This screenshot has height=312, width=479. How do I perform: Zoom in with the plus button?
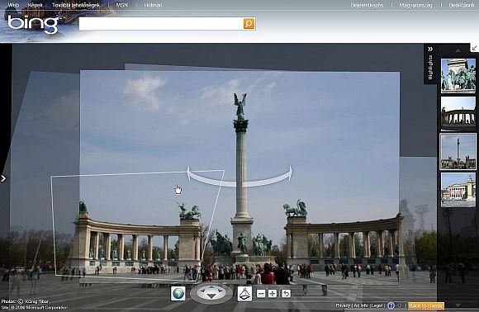pyautogui.click(x=273, y=294)
